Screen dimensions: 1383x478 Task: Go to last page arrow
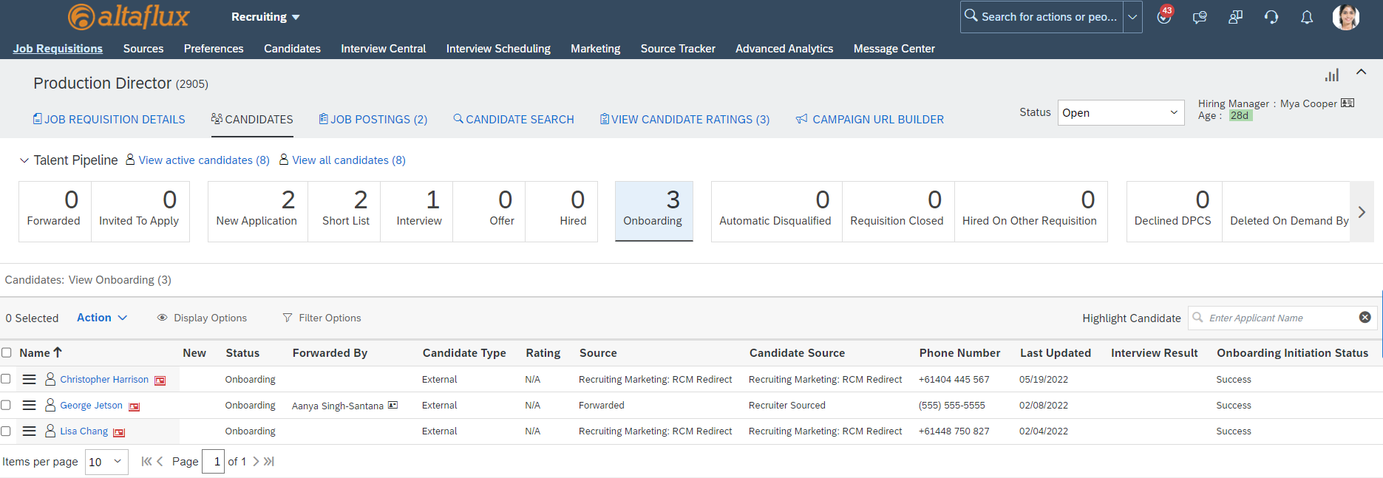pyautogui.click(x=269, y=461)
